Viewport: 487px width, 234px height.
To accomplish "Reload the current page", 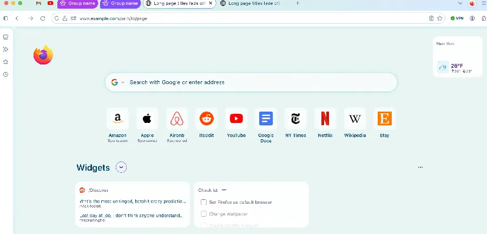I will coord(43,18).
